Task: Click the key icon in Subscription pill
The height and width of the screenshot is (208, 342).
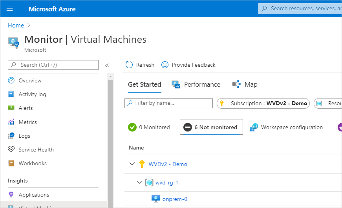Action: pos(221,103)
